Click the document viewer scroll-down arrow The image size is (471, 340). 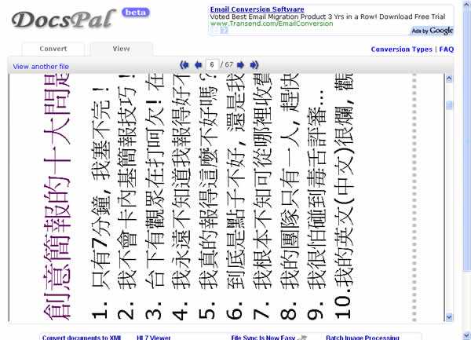tap(449, 316)
